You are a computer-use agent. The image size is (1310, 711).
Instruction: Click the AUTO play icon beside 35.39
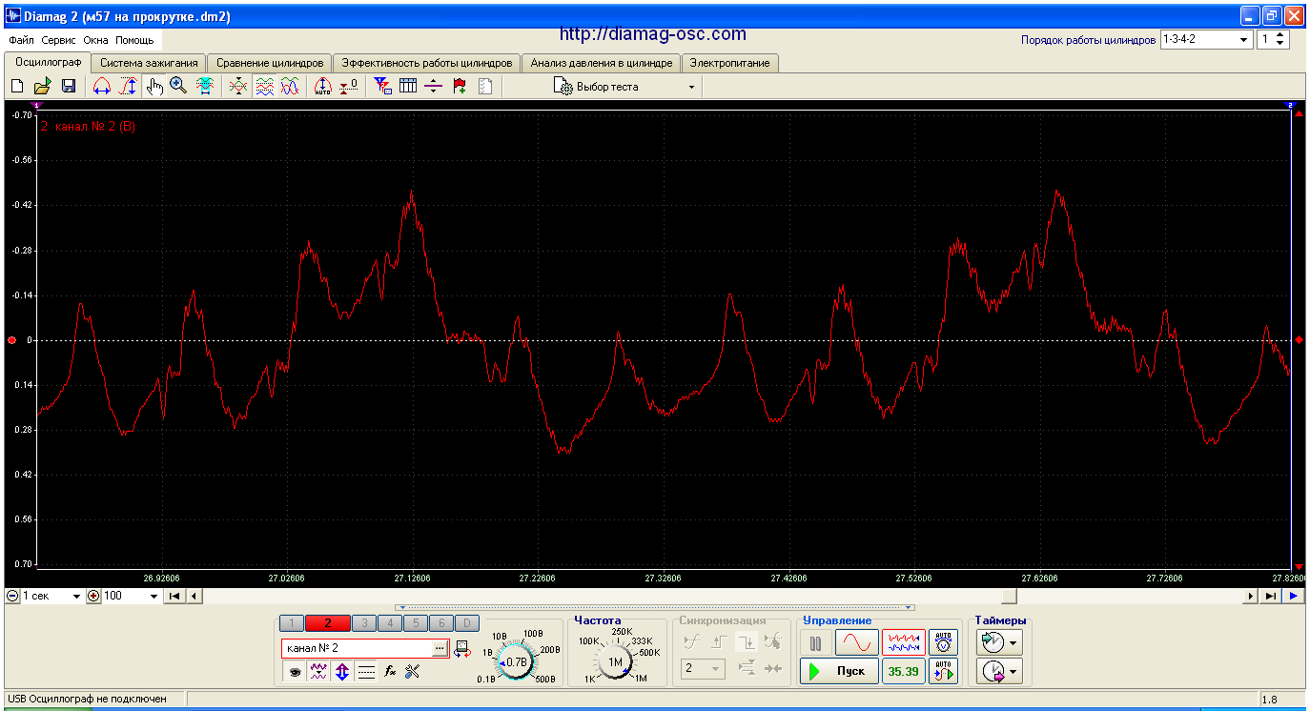point(943,671)
